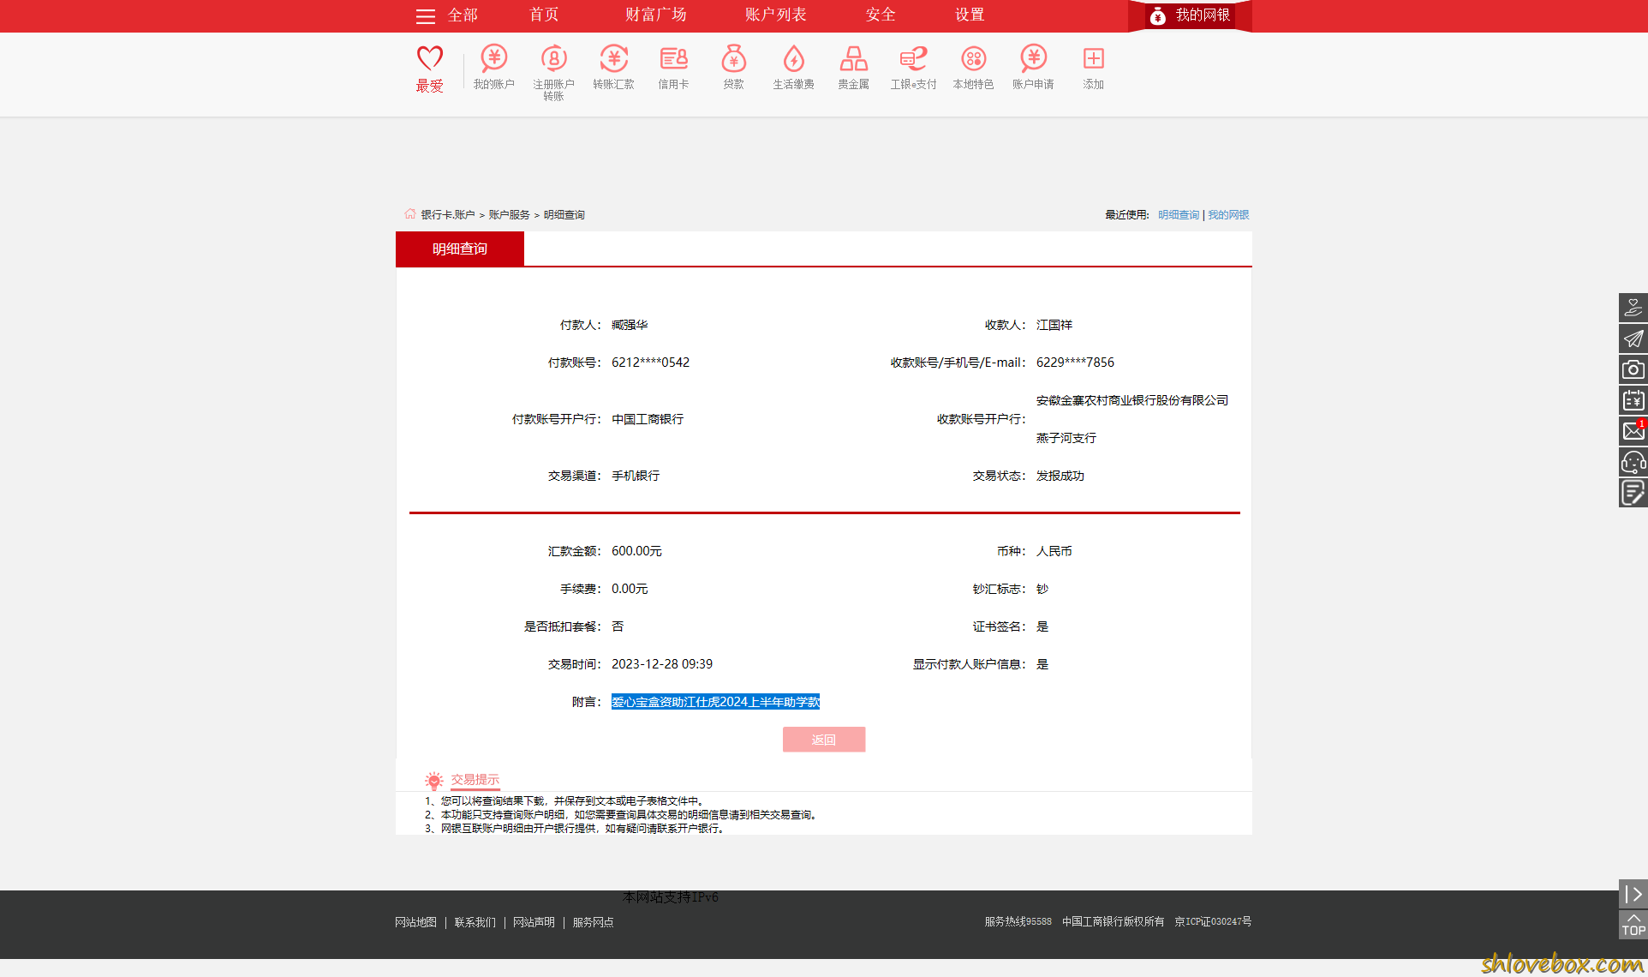The width and height of the screenshot is (1648, 977).
Task: Click the home icon in the breadcrumb
Action: 410,214
